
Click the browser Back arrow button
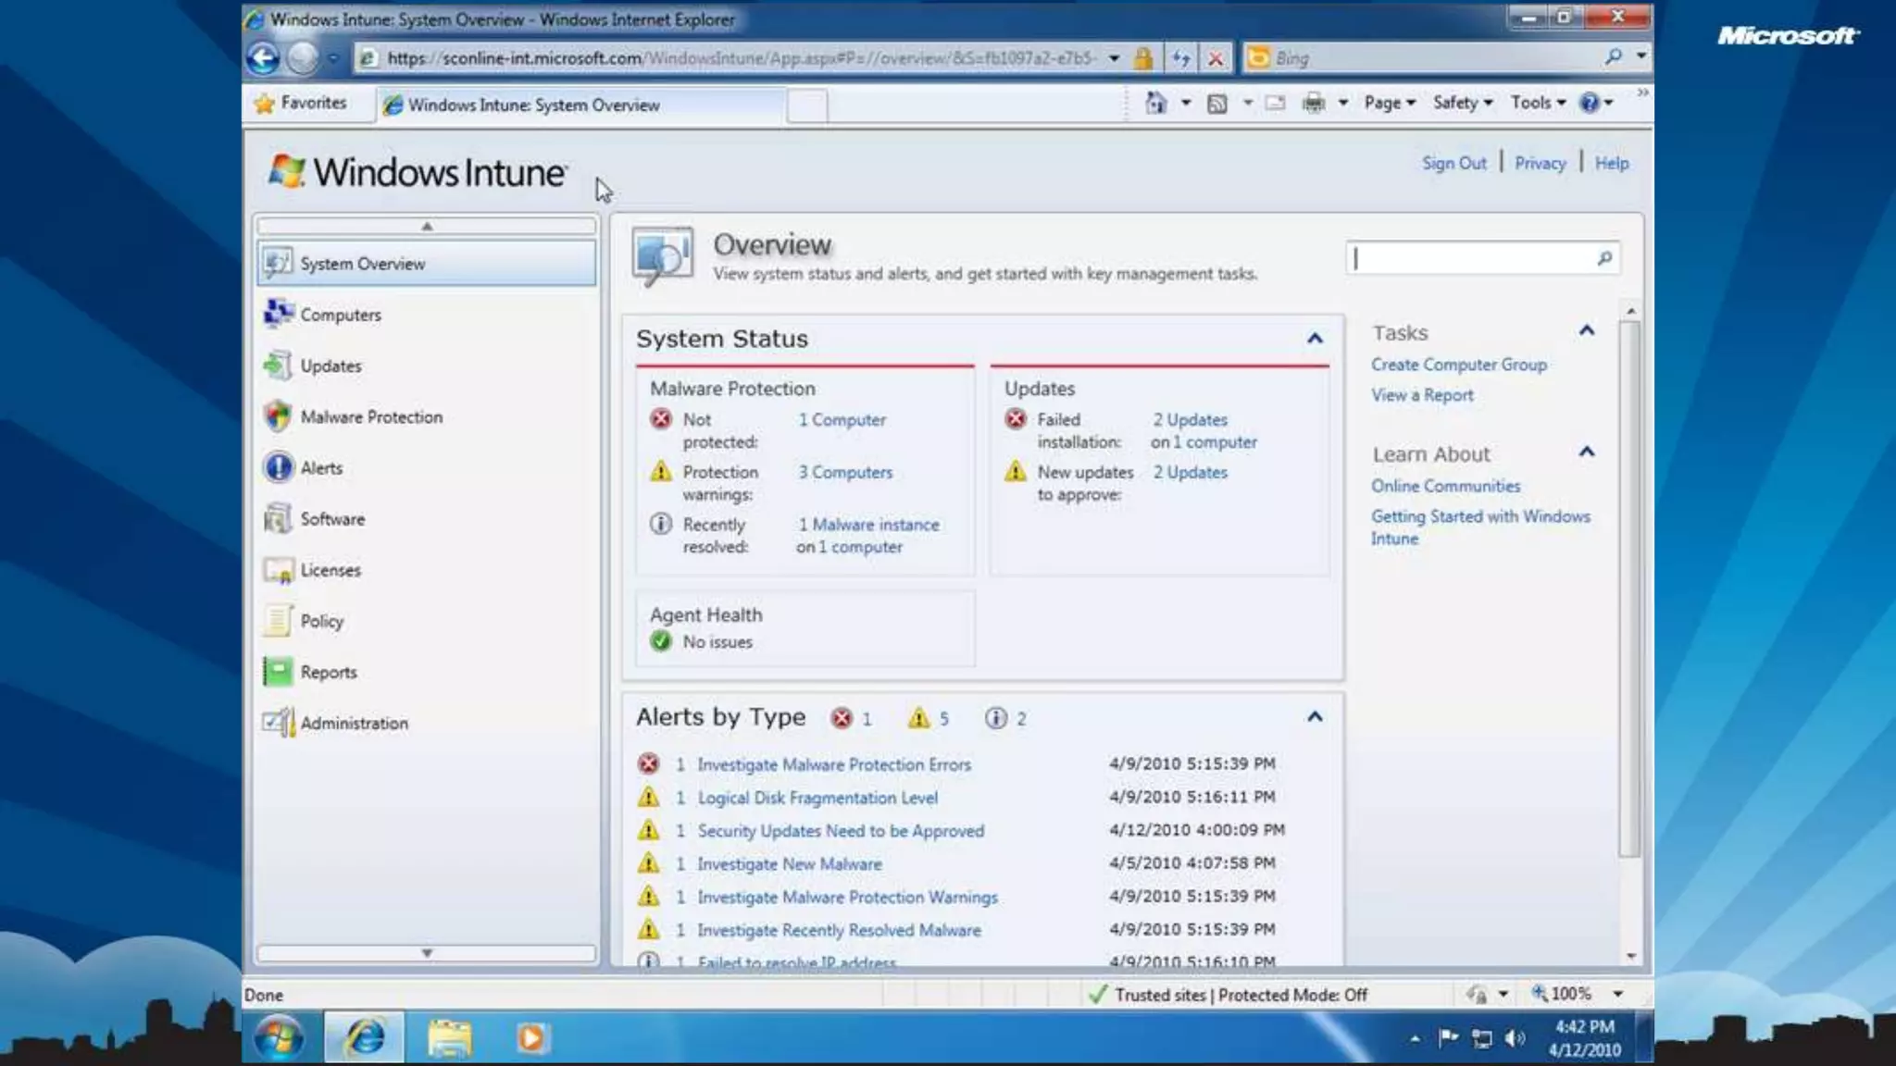point(263,58)
